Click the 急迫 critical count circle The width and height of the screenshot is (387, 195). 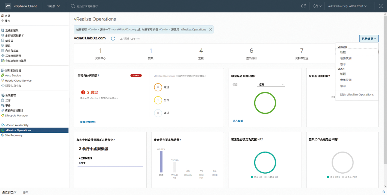158,87
